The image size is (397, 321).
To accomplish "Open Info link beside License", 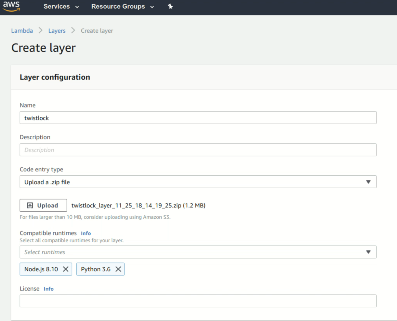I will point(49,289).
